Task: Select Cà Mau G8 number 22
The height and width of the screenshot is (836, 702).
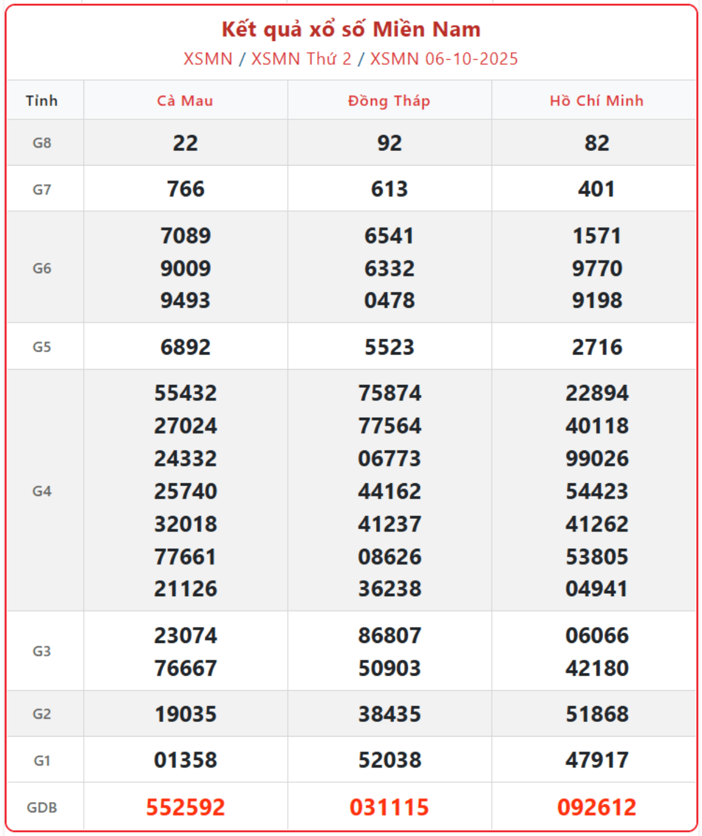Action: pos(185,143)
